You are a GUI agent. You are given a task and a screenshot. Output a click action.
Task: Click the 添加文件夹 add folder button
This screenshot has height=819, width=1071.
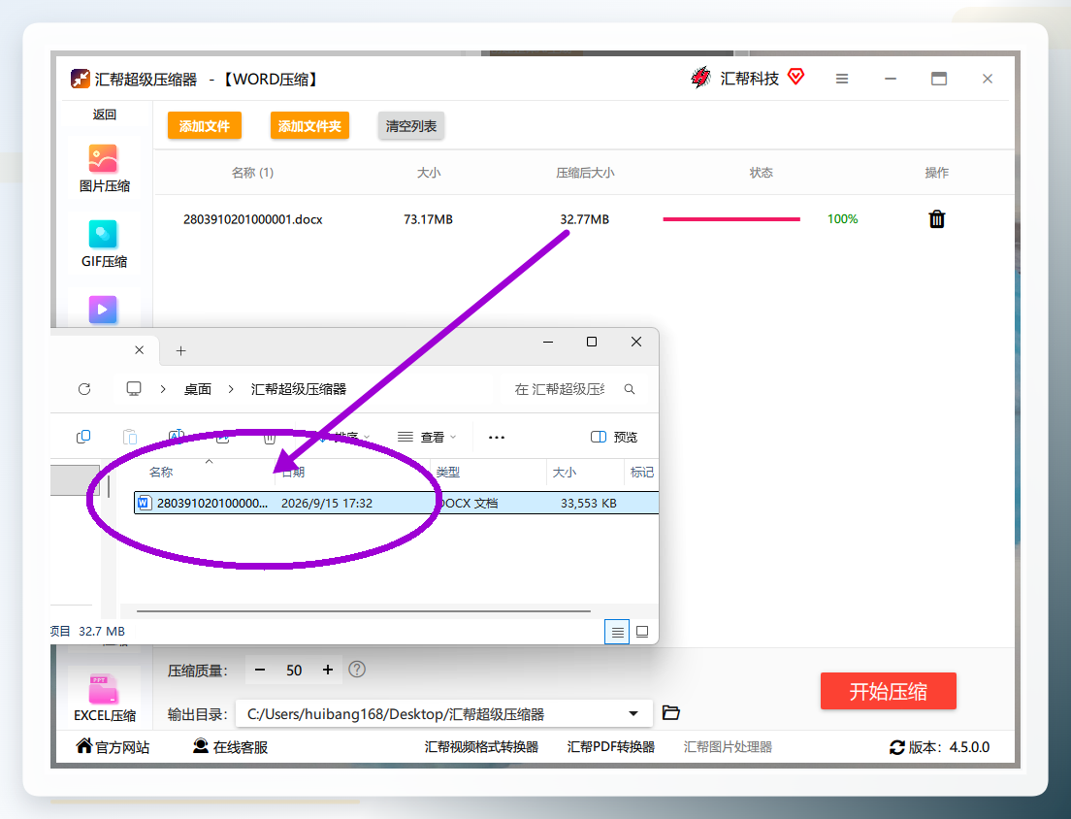[x=309, y=126]
